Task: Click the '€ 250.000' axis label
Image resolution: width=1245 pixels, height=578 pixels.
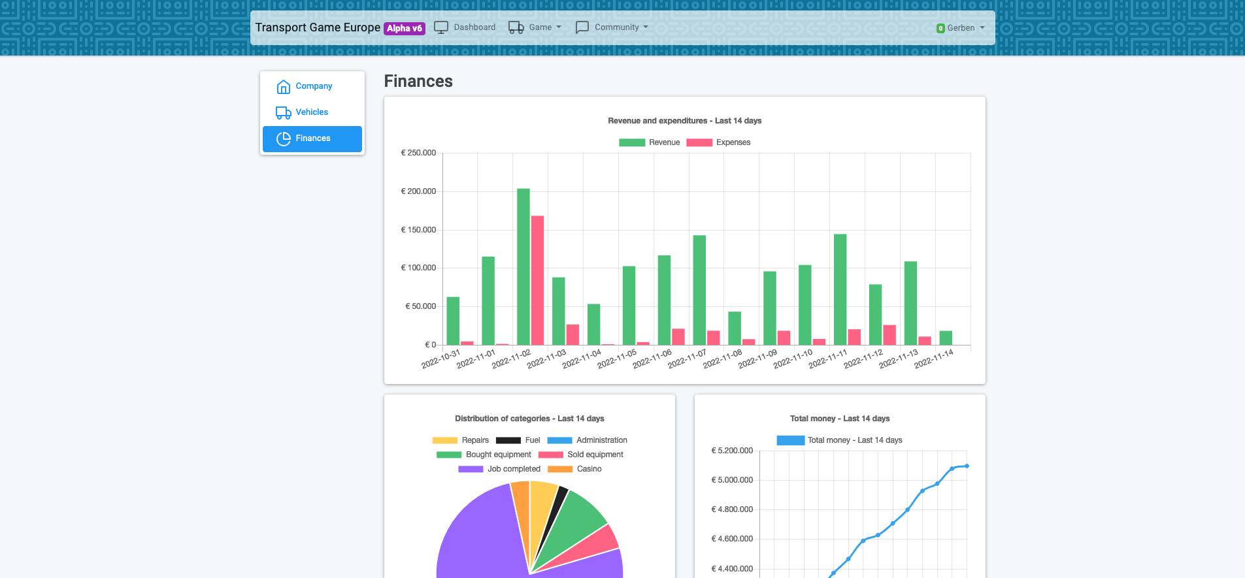Action: 418,153
